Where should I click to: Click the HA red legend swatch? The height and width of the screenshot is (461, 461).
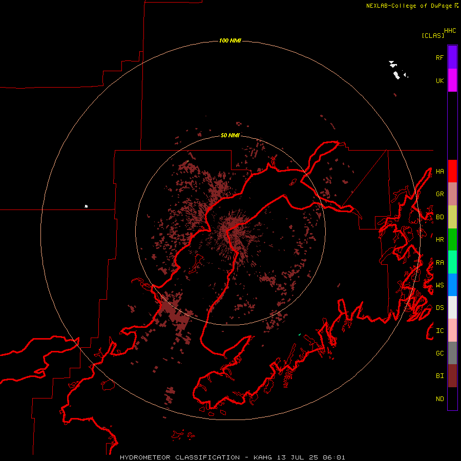click(x=452, y=171)
